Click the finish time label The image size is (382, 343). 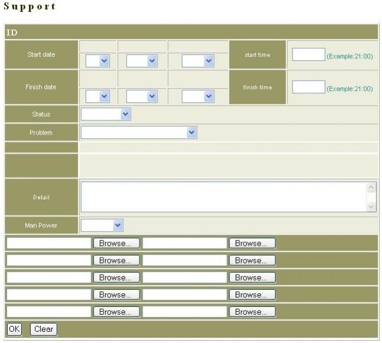pyautogui.click(x=258, y=87)
